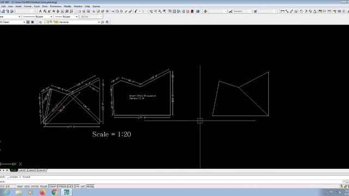Click the Paste icon
The height and width of the screenshot is (196, 349).
pos(121,11)
